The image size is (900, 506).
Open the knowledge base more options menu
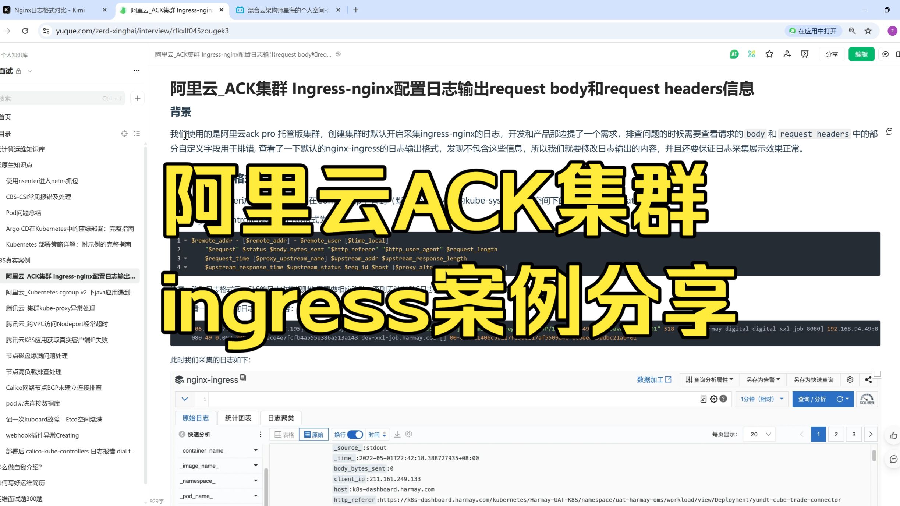click(x=137, y=70)
